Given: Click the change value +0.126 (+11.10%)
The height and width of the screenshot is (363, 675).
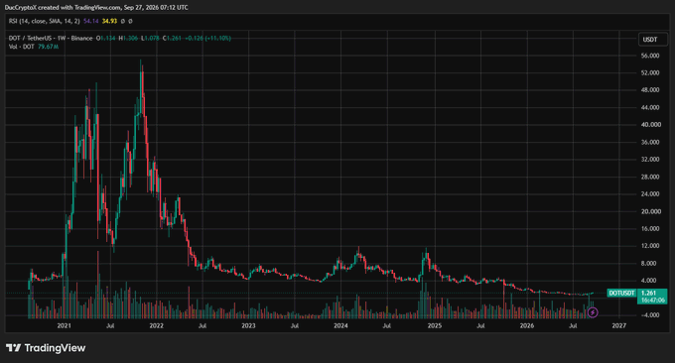Looking at the screenshot, I should 207,38.
